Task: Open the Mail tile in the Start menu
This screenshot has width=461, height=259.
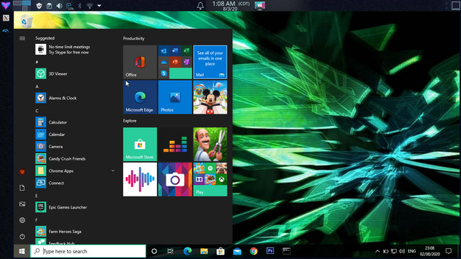Action: (210, 62)
